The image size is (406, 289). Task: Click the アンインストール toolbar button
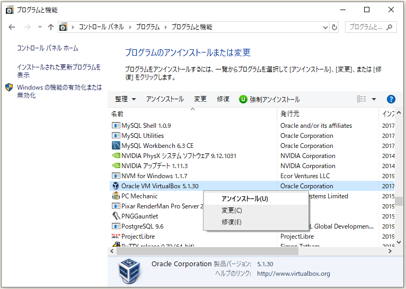(165, 99)
